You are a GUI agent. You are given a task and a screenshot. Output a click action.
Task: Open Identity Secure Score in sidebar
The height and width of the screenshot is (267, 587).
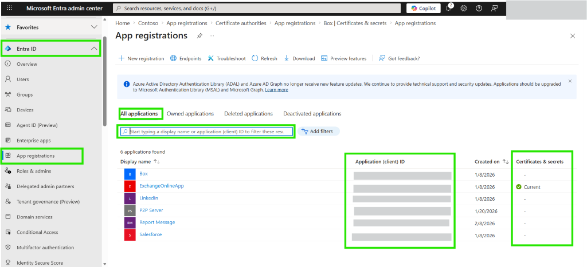pyautogui.click(x=40, y=263)
